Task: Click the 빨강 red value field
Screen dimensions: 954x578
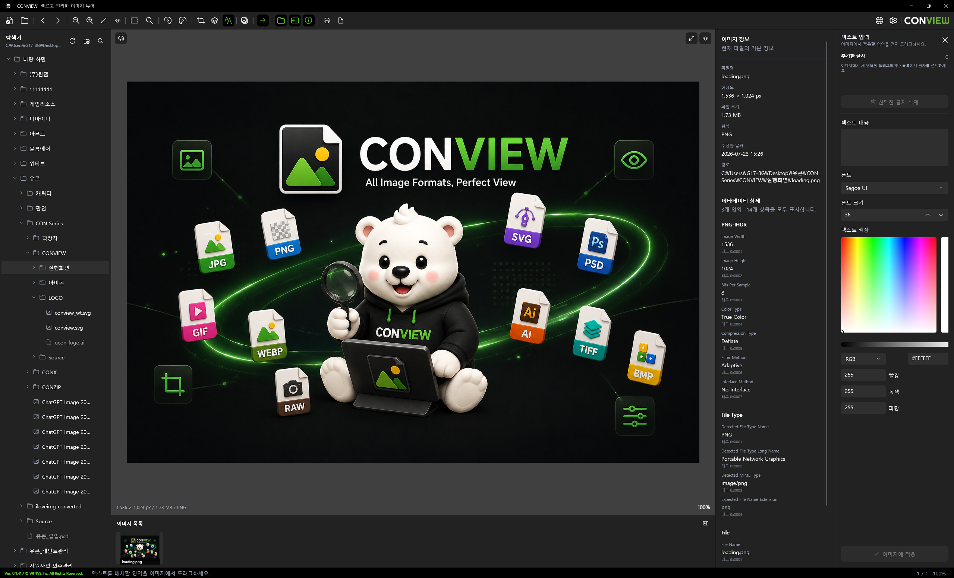Action: click(x=863, y=375)
